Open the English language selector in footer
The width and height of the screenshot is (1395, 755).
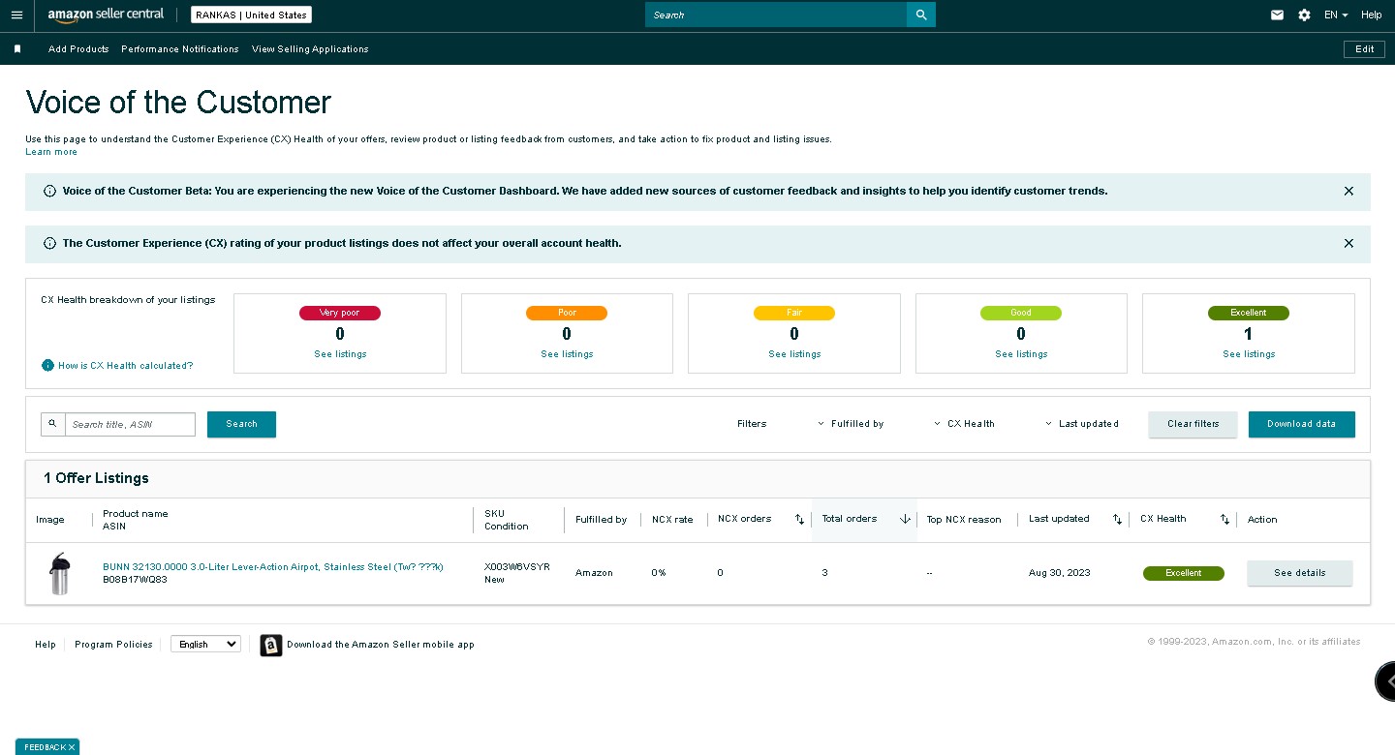pyautogui.click(x=205, y=644)
